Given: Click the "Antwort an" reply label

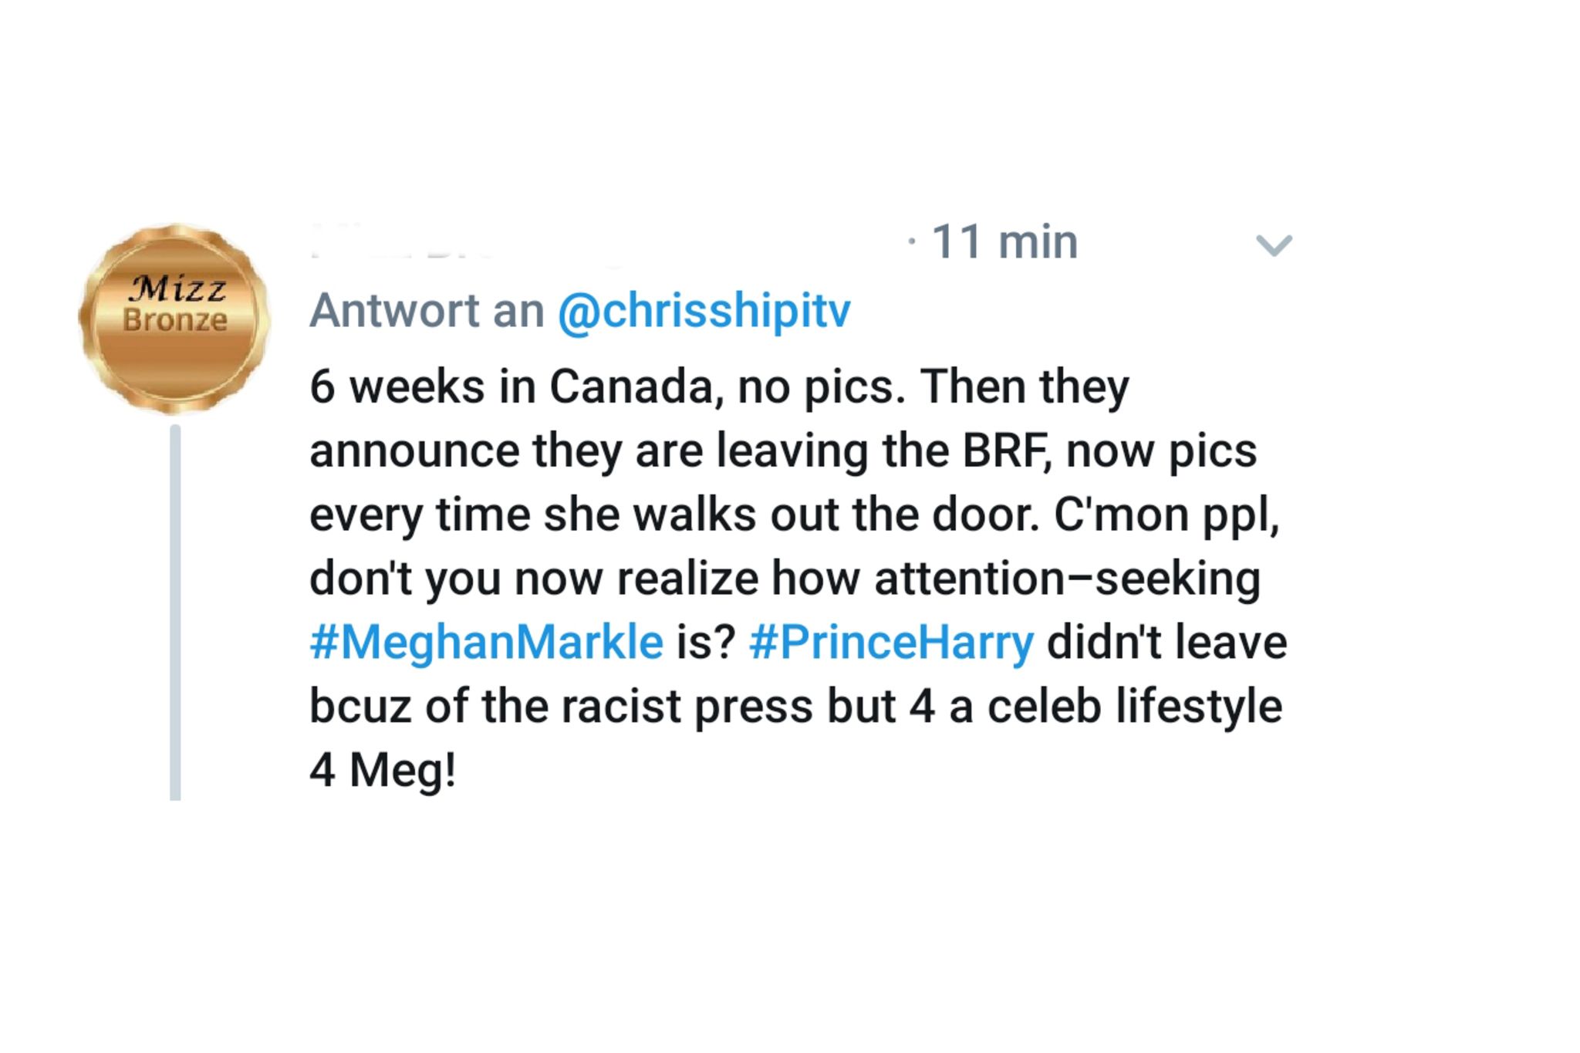Looking at the screenshot, I should 427,310.
